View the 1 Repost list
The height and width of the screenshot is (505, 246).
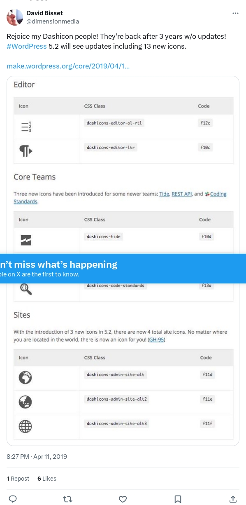point(18,479)
